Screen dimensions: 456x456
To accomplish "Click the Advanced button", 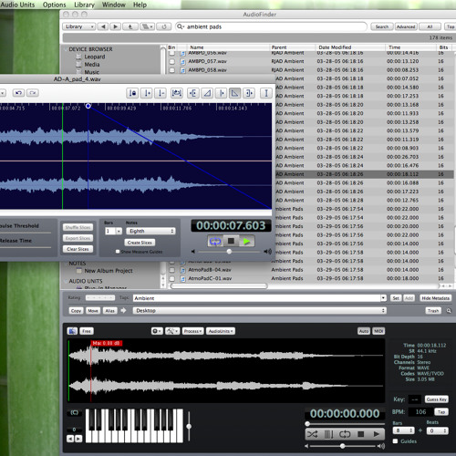I will click(406, 26).
